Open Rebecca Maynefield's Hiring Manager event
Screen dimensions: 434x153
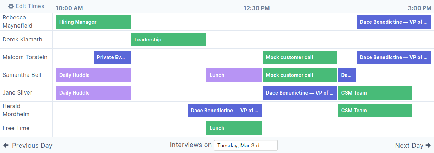click(x=93, y=22)
